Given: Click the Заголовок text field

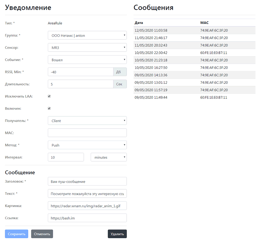Looking at the screenshot, I should 87,181.
